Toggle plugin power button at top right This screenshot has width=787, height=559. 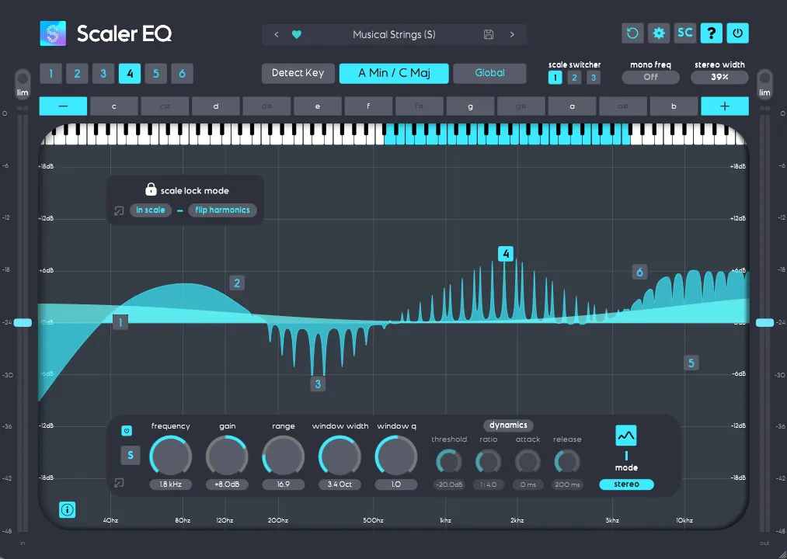(737, 33)
